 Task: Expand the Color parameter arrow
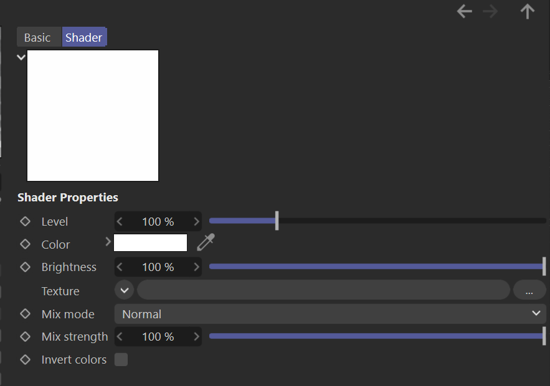(x=108, y=242)
